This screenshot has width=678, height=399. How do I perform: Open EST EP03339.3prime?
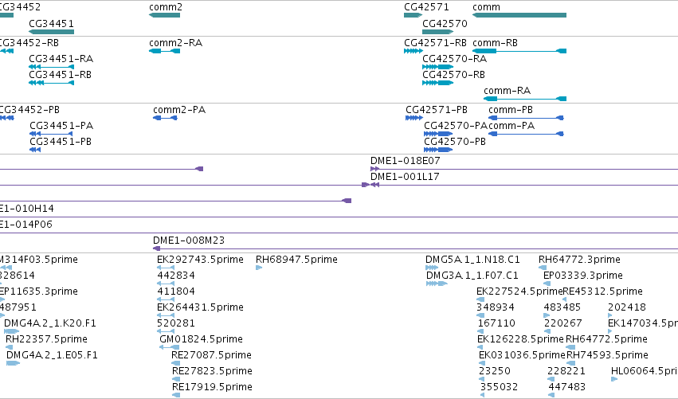[547, 284]
